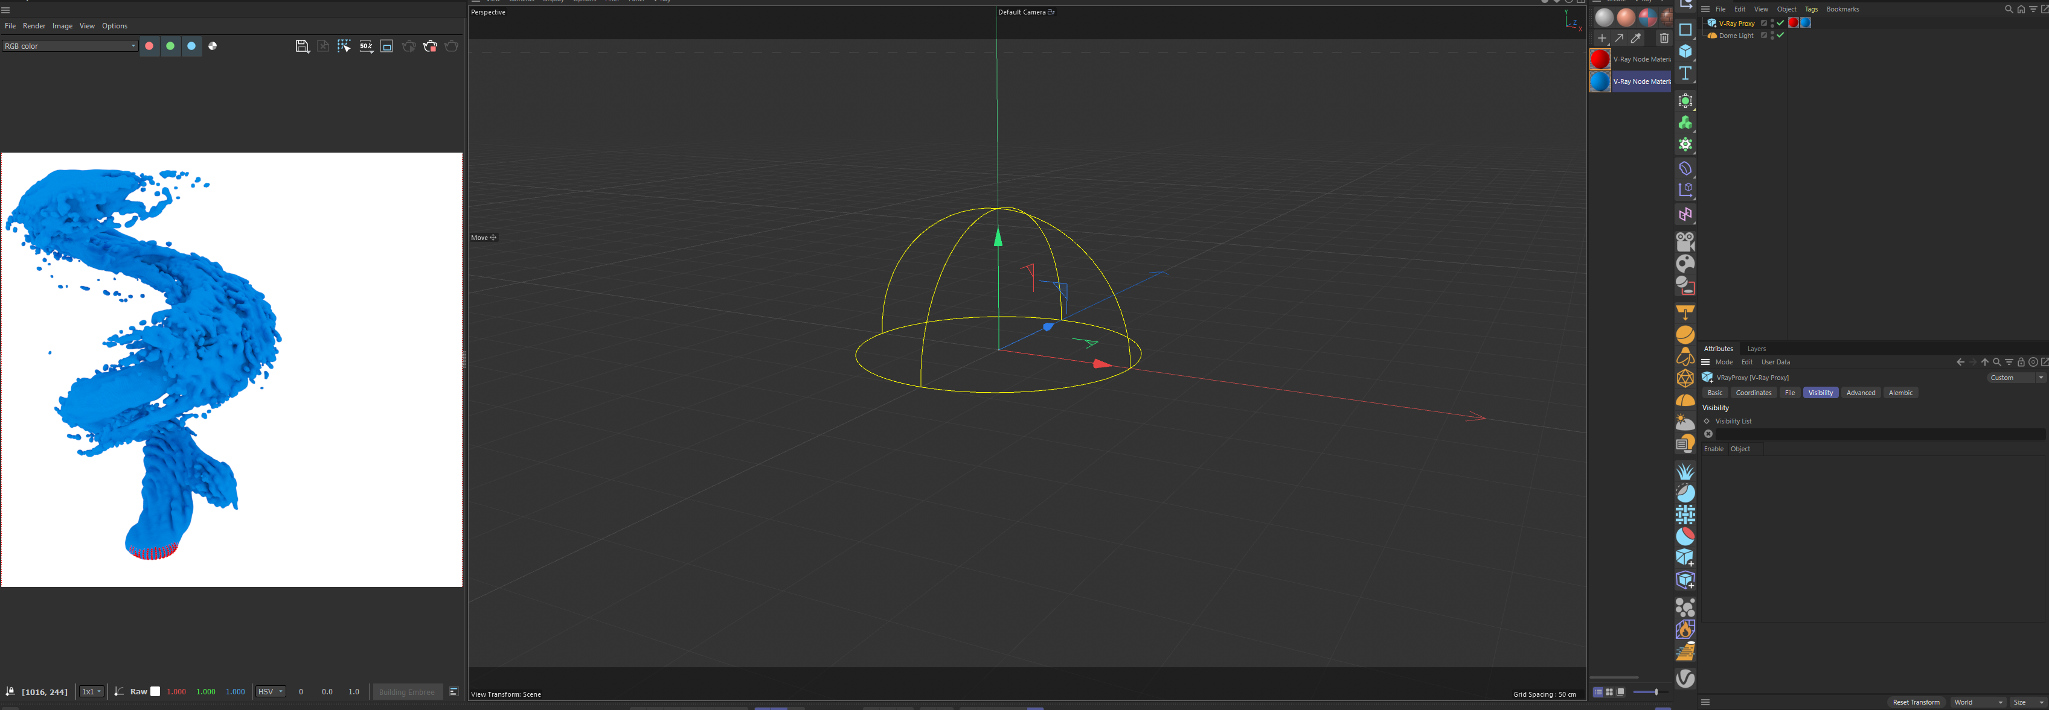Select the Text spline tool
2049x710 pixels.
pos(1685,73)
